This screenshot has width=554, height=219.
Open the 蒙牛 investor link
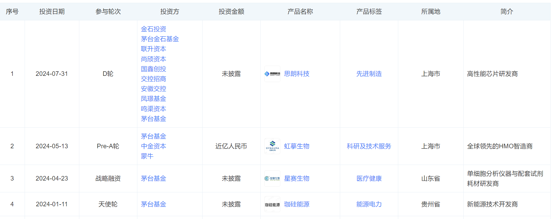pos(147,156)
